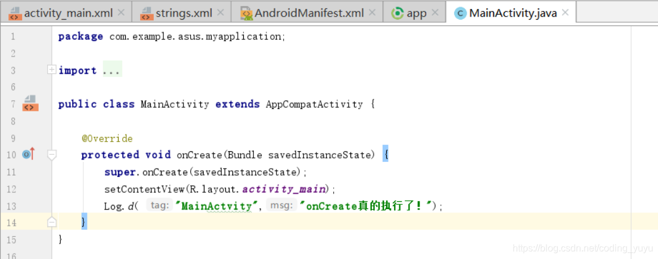Viewport: 658px width, 259px height.
Task: Click the activity_main.xml file icon in tab
Action: tap(15, 14)
